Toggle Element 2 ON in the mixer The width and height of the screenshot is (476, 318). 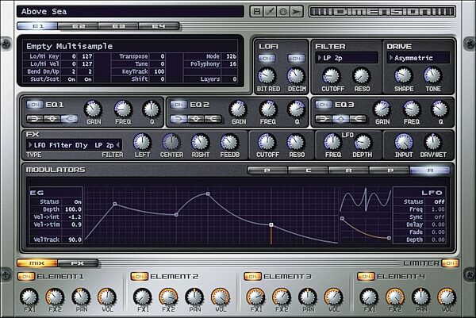[x=140, y=277]
